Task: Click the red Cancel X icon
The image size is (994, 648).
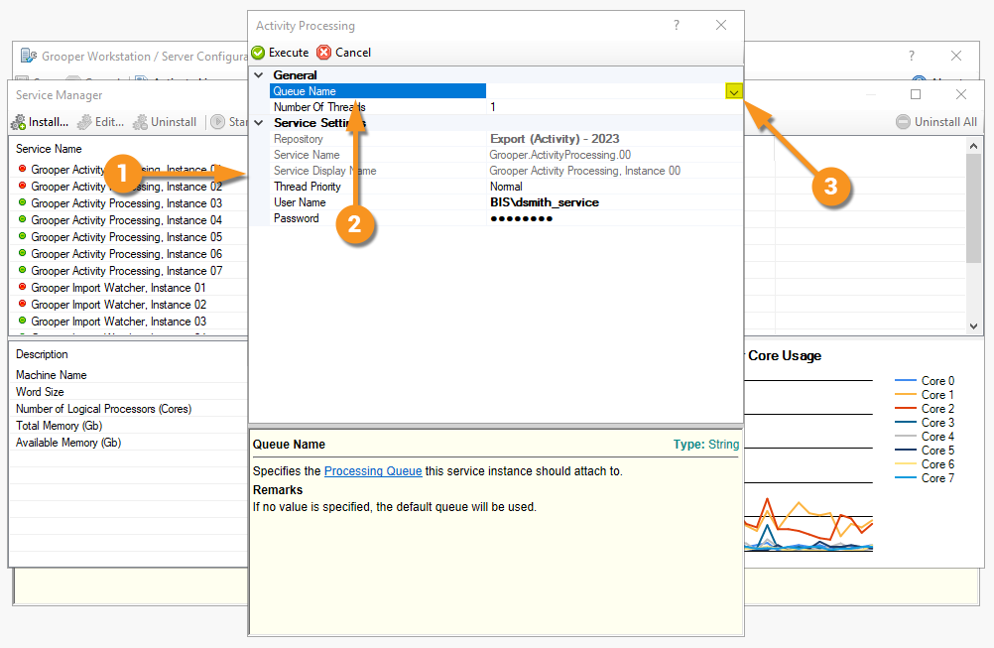Action: (x=324, y=53)
